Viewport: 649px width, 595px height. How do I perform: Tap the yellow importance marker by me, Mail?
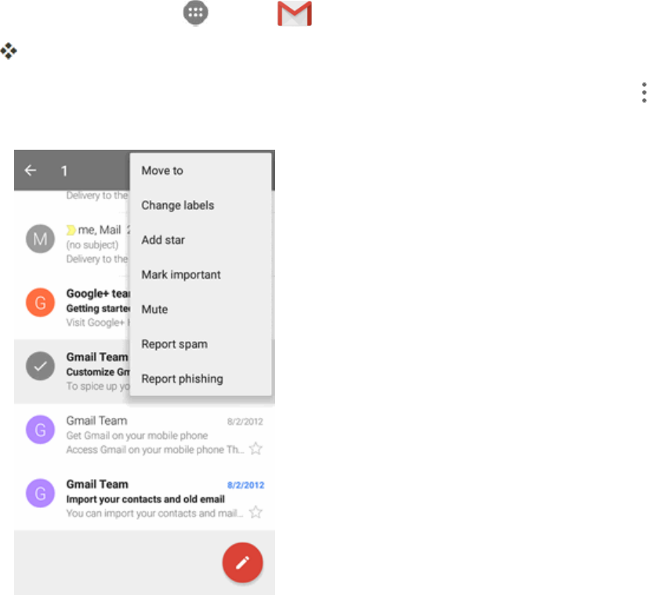pyautogui.click(x=71, y=230)
